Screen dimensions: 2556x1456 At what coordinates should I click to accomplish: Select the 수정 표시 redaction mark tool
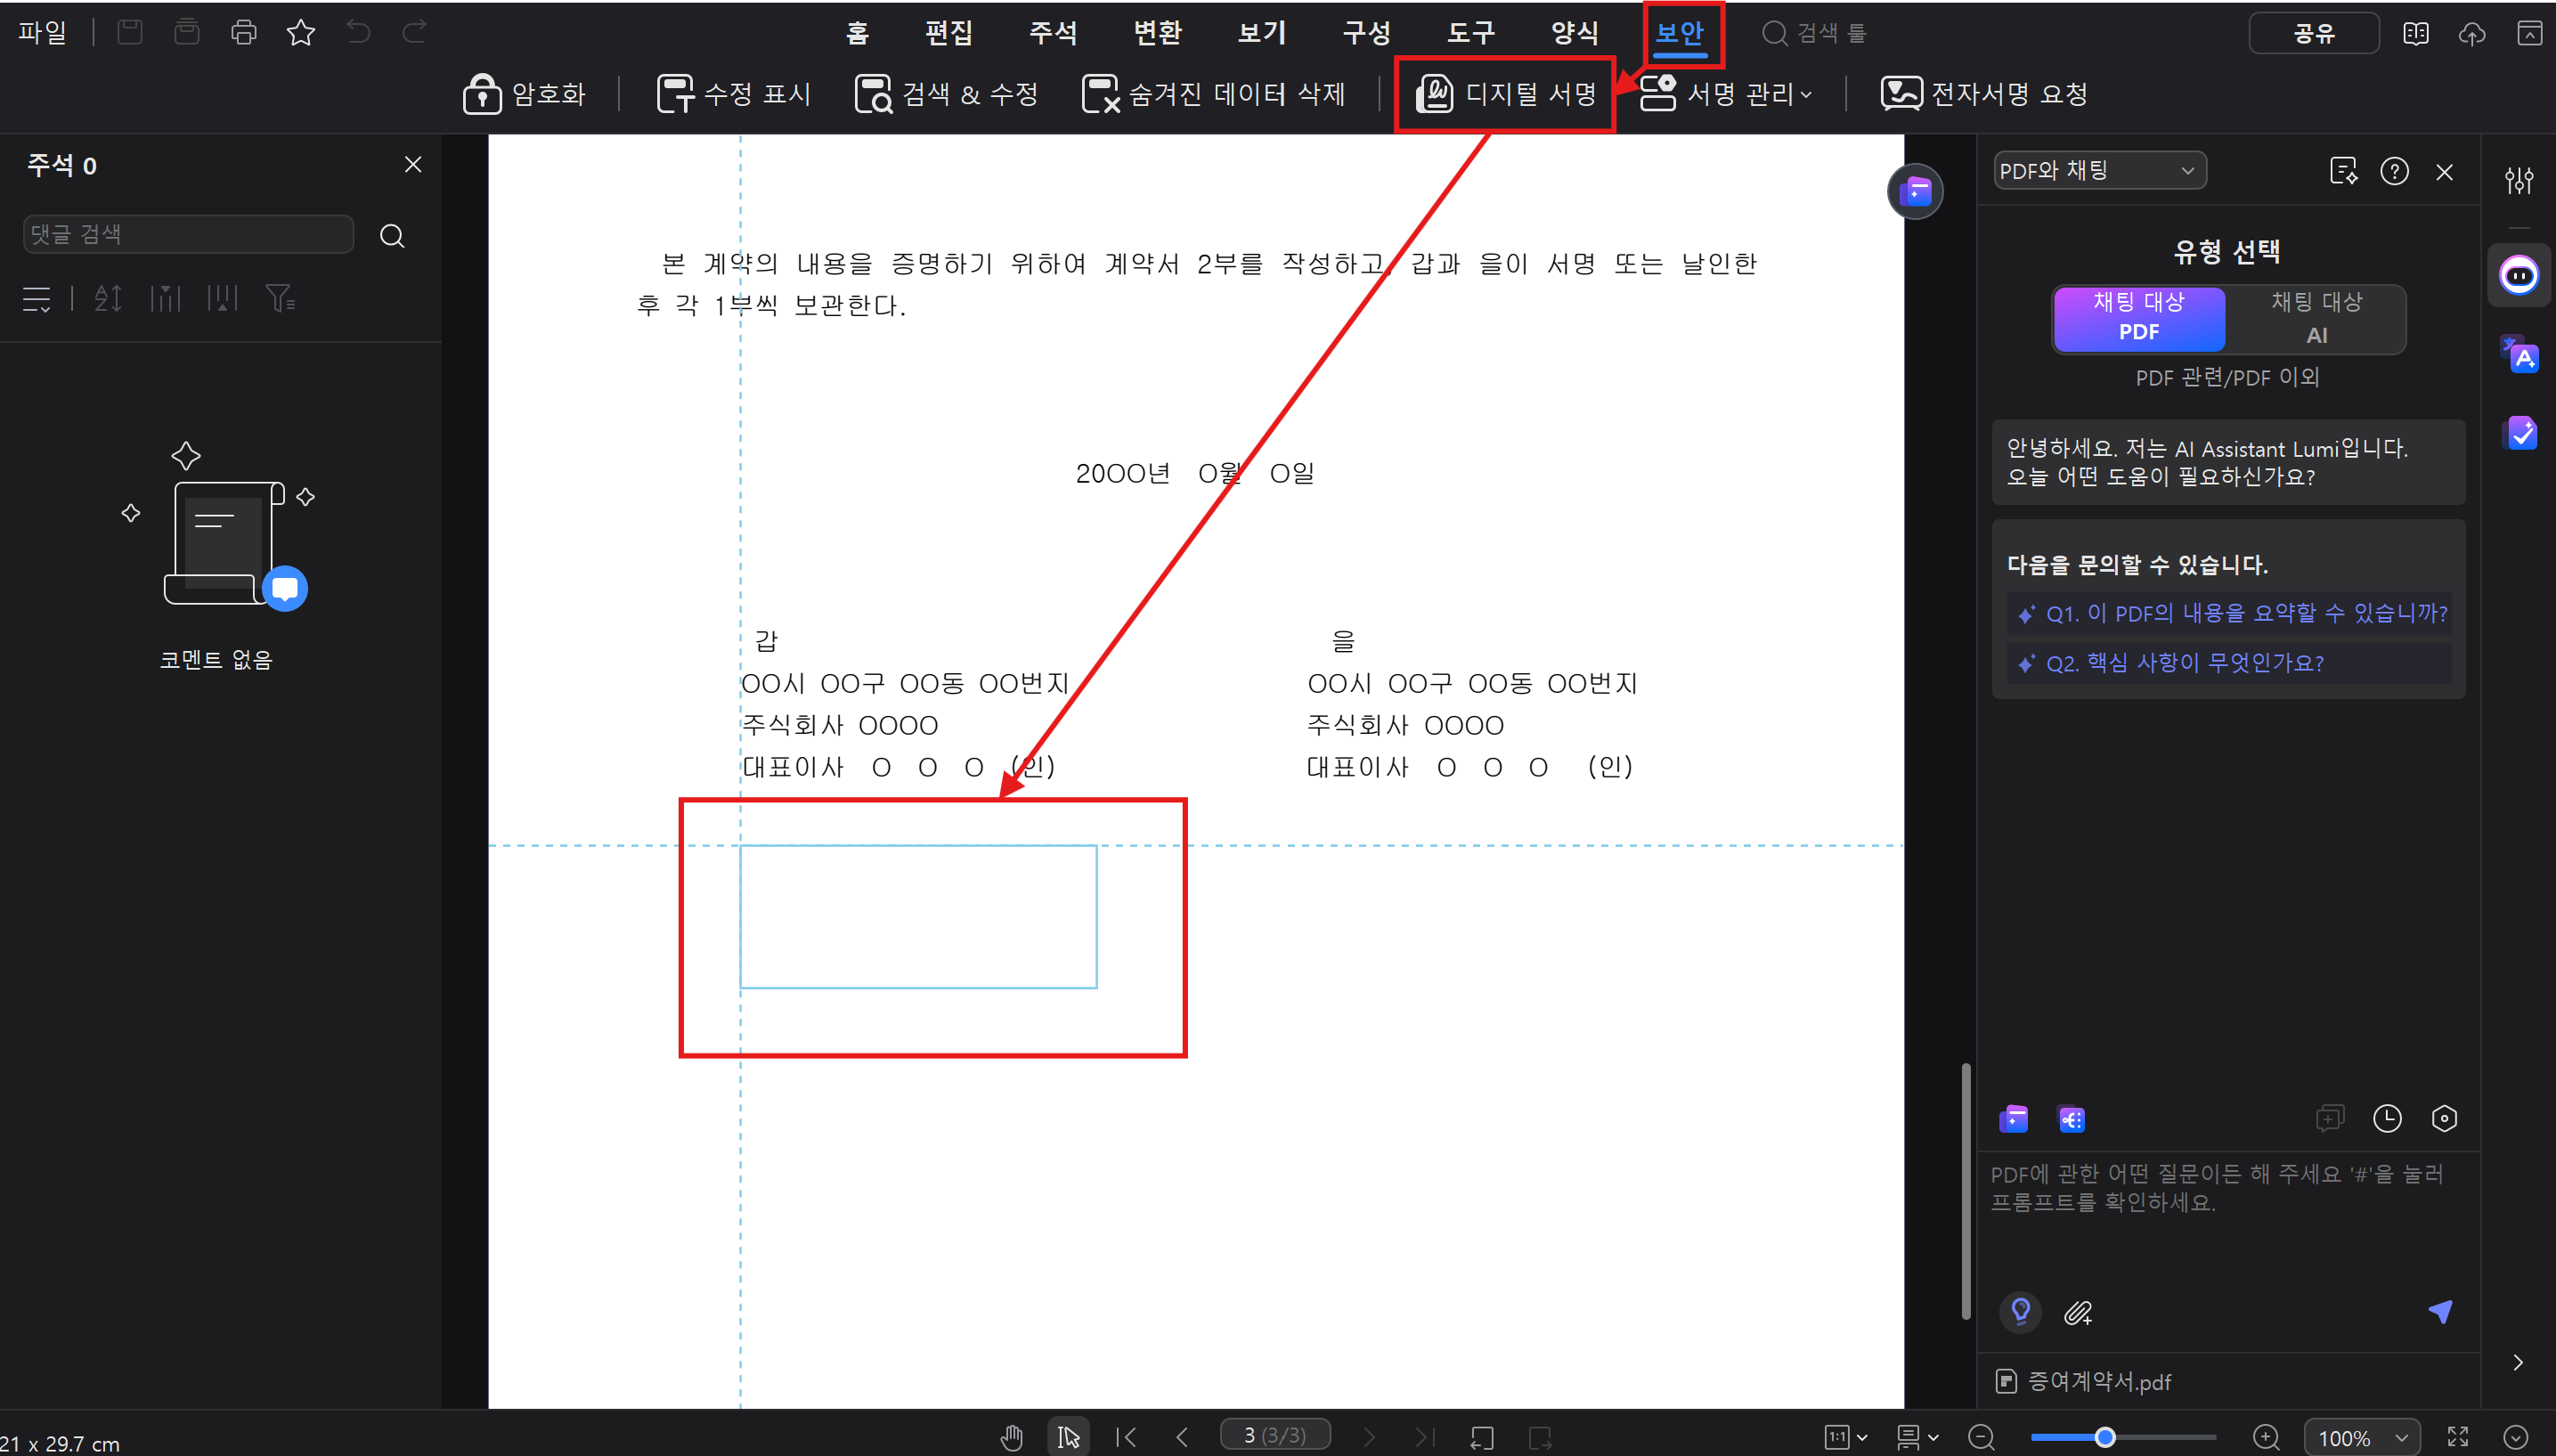tap(733, 94)
